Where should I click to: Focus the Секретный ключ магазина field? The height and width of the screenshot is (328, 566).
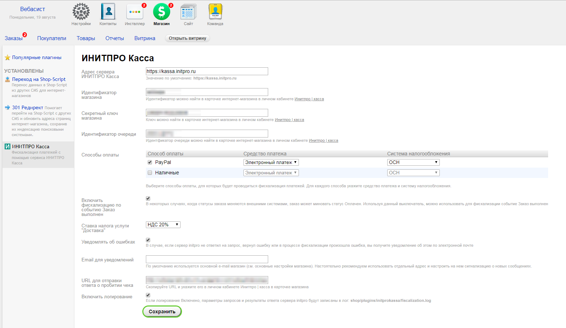(x=207, y=113)
